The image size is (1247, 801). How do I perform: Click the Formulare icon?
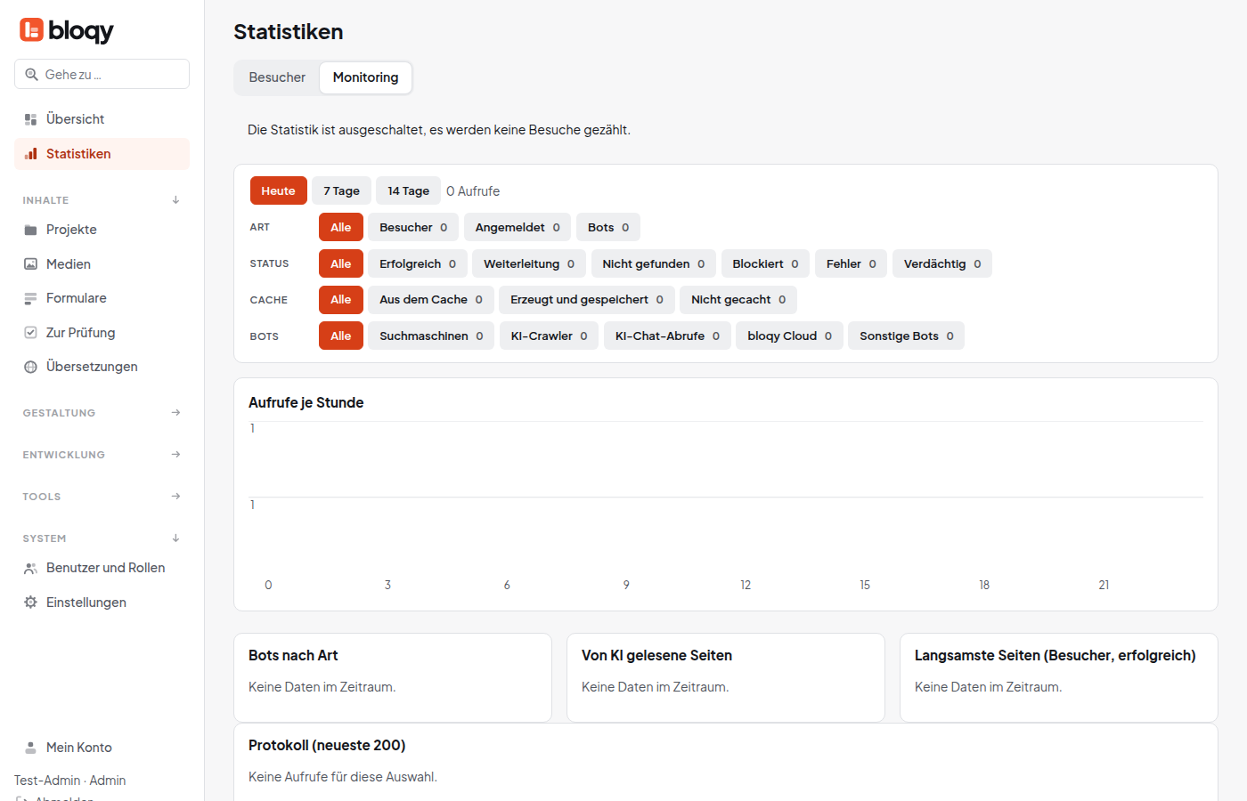pos(30,298)
